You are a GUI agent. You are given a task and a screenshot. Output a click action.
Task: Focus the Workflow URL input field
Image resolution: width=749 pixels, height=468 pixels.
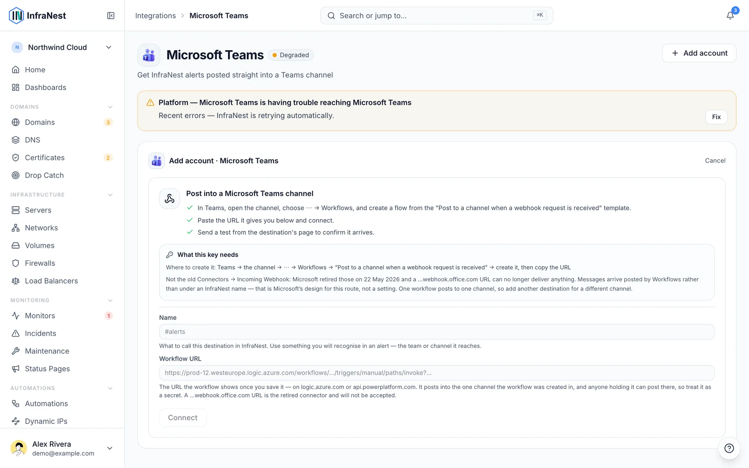click(437, 373)
